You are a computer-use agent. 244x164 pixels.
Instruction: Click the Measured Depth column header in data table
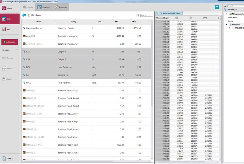click(163, 18)
